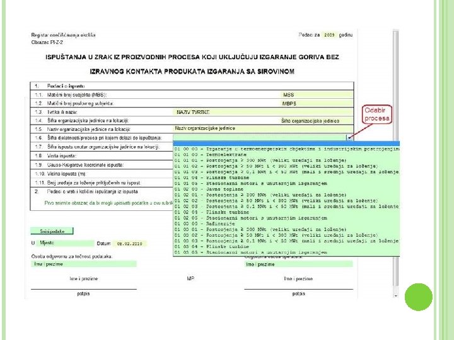Choose '01 03 00 - Rafinerije' from list
The image size is (454, 340).
(287, 224)
